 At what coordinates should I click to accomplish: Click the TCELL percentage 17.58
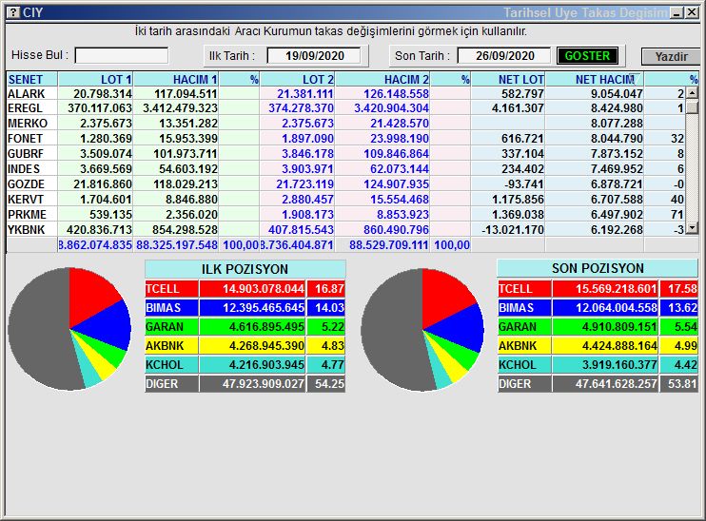pos(682,288)
